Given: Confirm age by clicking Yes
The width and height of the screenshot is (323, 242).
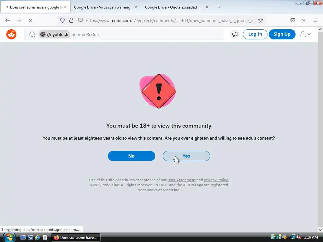Looking at the screenshot, I should pos(186,156).
